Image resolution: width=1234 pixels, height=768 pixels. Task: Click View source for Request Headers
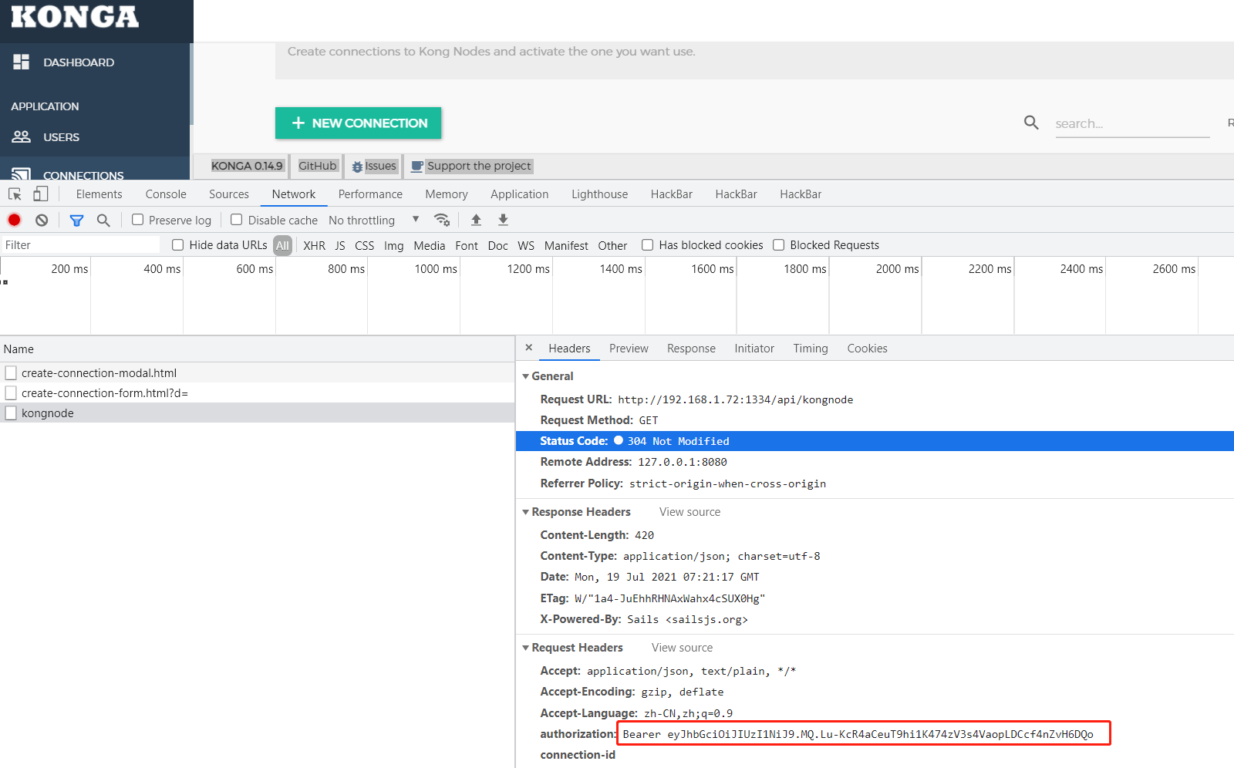(682, 648)
